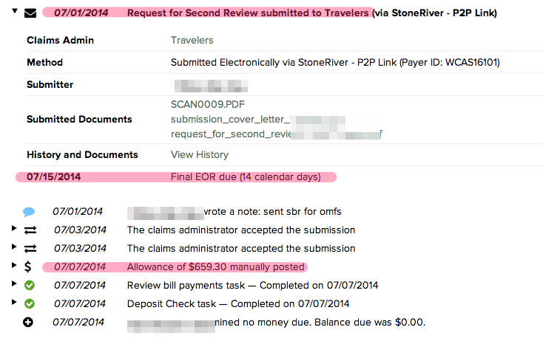Click the black plus icon by the balance due entry
Screen dimensions: 543x347
pos(28,322)
